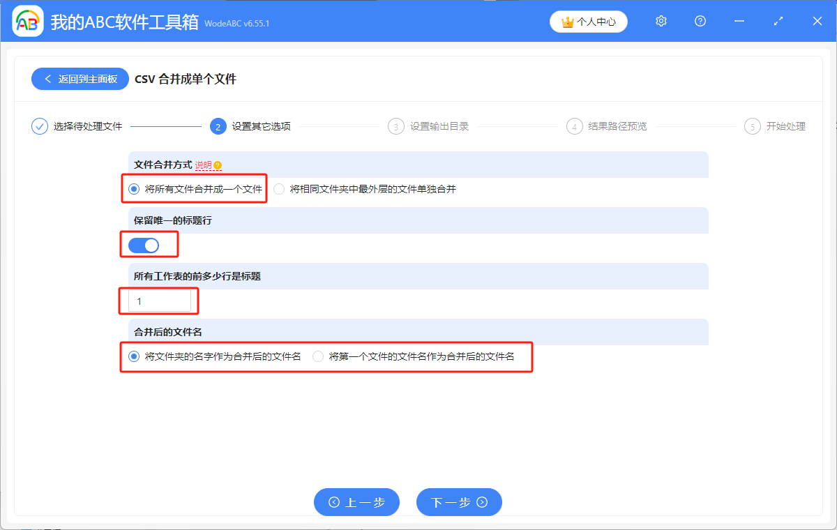Viewport: 837px width, 530px height.
Task: Select 将第一个文件的文件名作为合并后的文件名
Action: [317, 356]
